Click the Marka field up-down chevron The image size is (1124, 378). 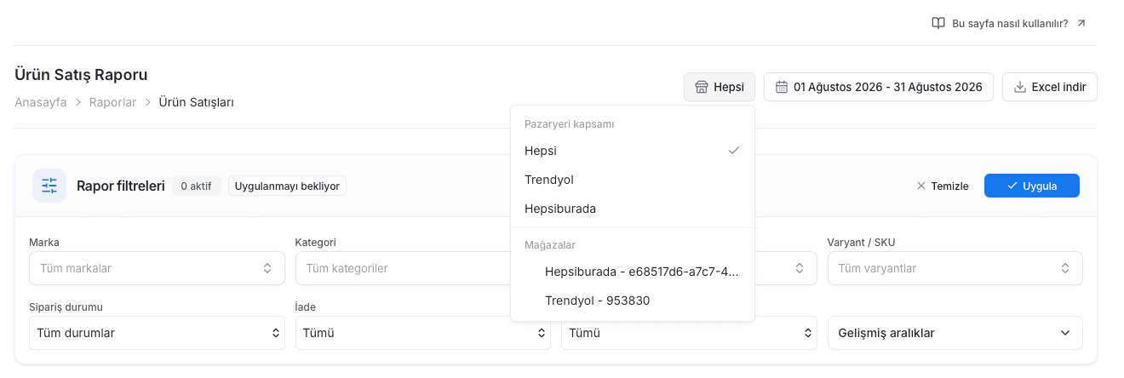(267, 268)
